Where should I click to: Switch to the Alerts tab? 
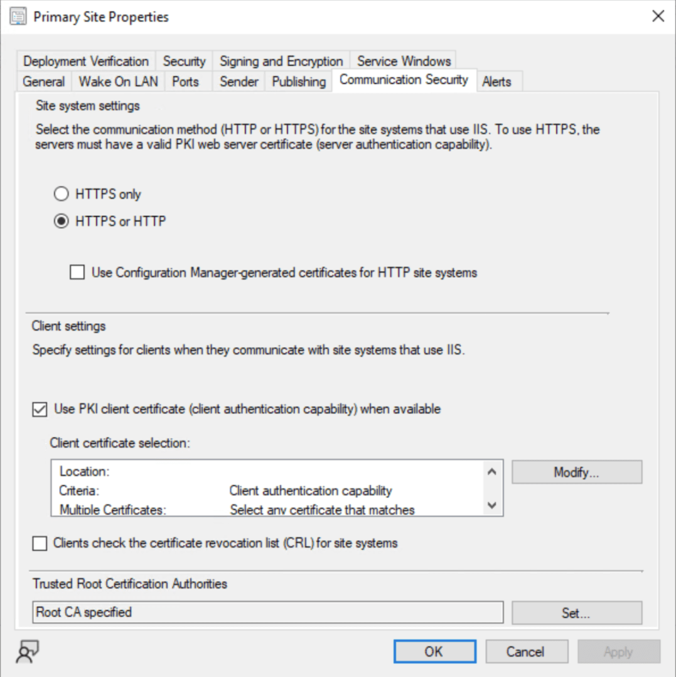tap(496, 82)
